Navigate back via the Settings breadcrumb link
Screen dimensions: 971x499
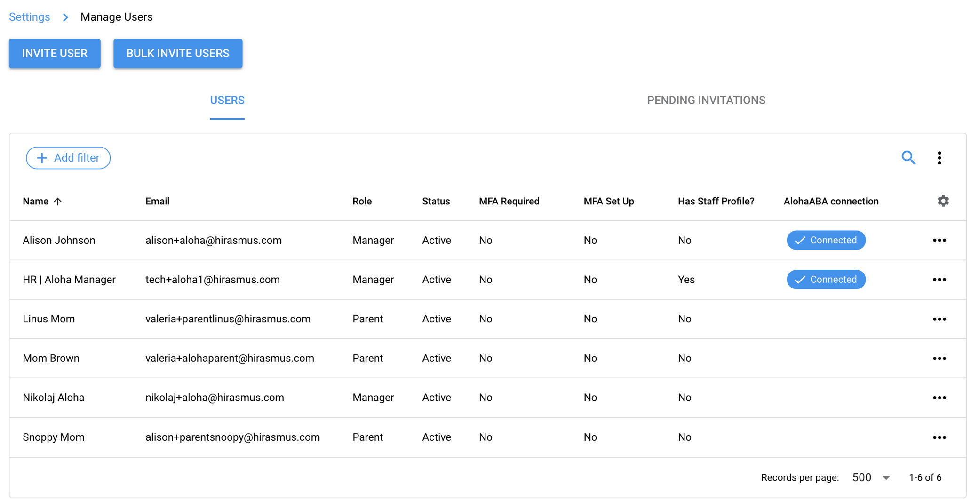[29, 16]
